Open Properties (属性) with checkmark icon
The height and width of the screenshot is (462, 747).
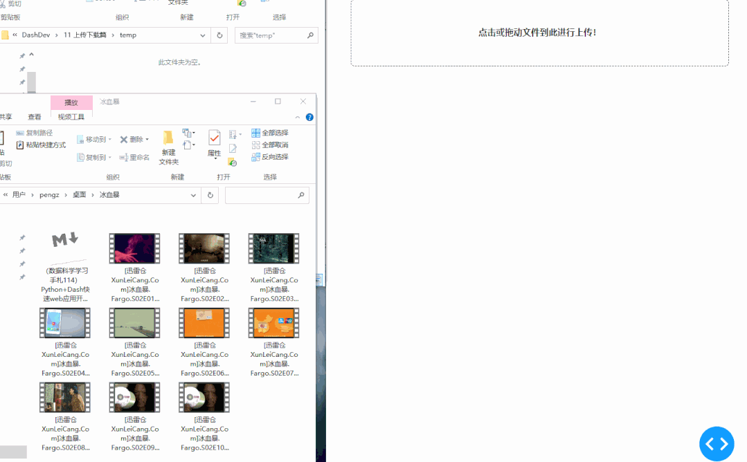coord(215,143)
